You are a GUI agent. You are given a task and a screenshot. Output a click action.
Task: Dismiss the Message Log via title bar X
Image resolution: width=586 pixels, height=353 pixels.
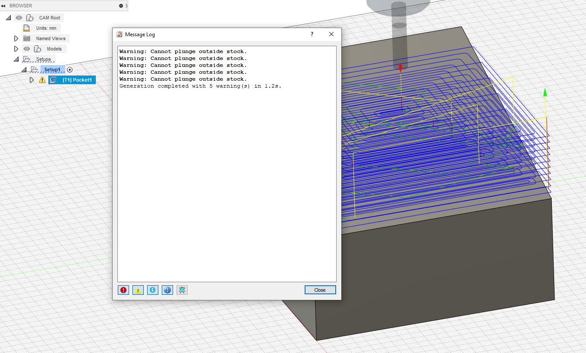coord(331,35)
